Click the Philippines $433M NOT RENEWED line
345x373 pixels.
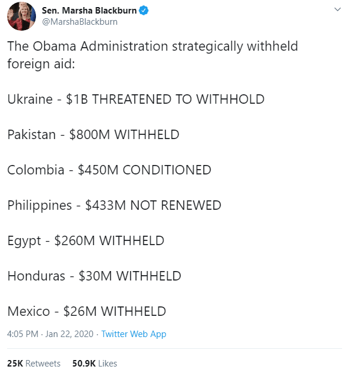[114, 205]
